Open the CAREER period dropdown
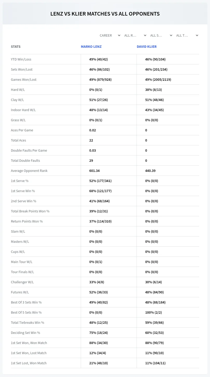This screenshot has width=210, height=377. [110, 35]
